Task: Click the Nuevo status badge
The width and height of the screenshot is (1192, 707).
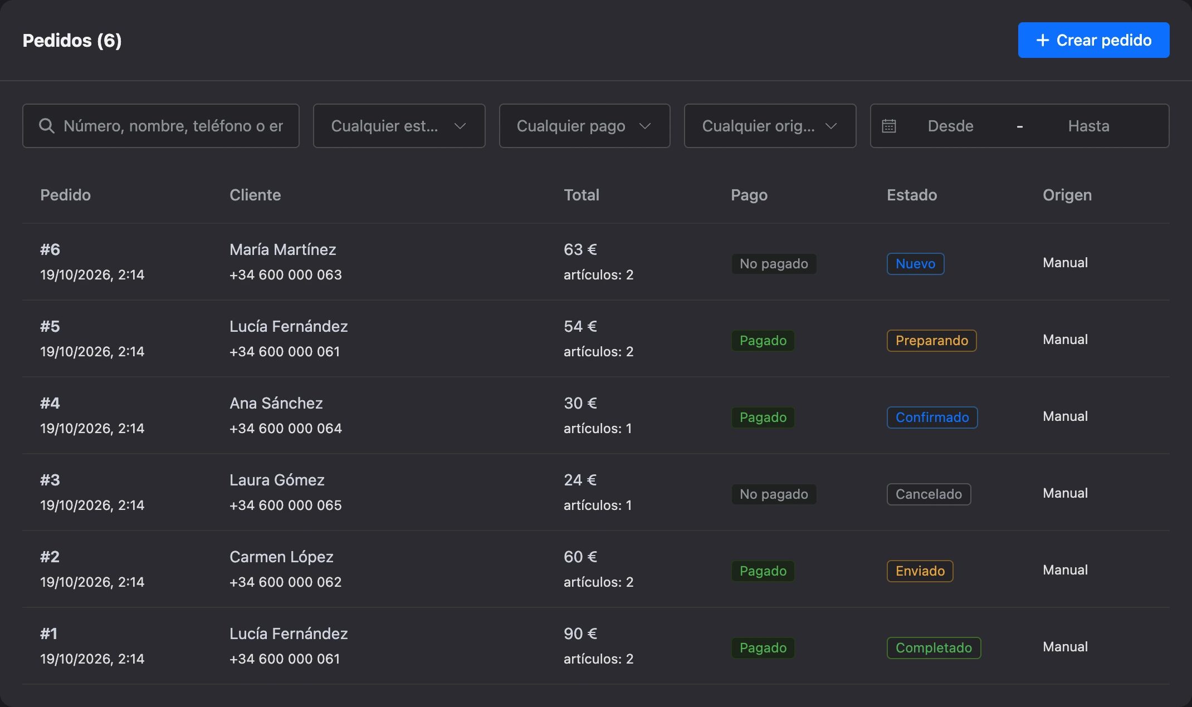Action: (x=915, y=264)
